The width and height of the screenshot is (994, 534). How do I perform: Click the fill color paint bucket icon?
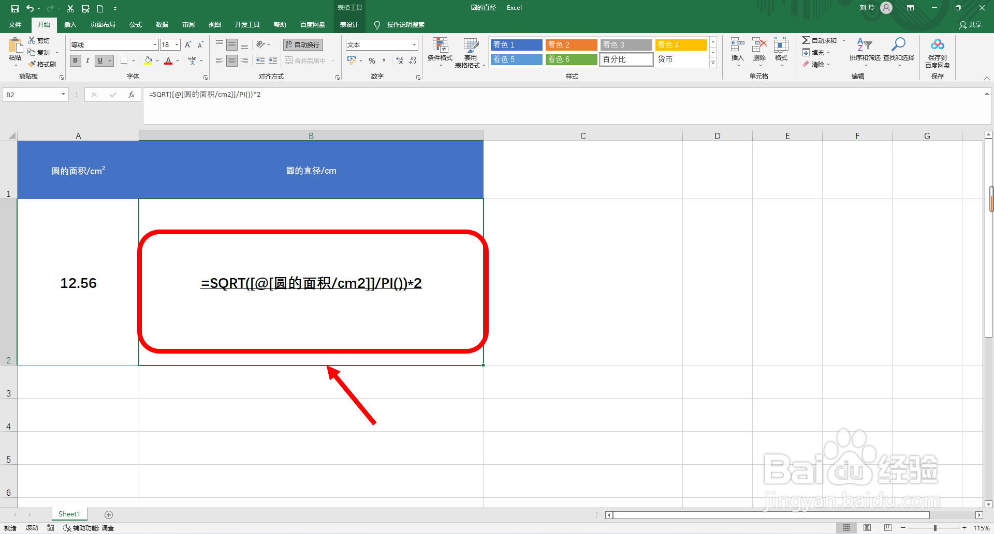click(149, 60)
